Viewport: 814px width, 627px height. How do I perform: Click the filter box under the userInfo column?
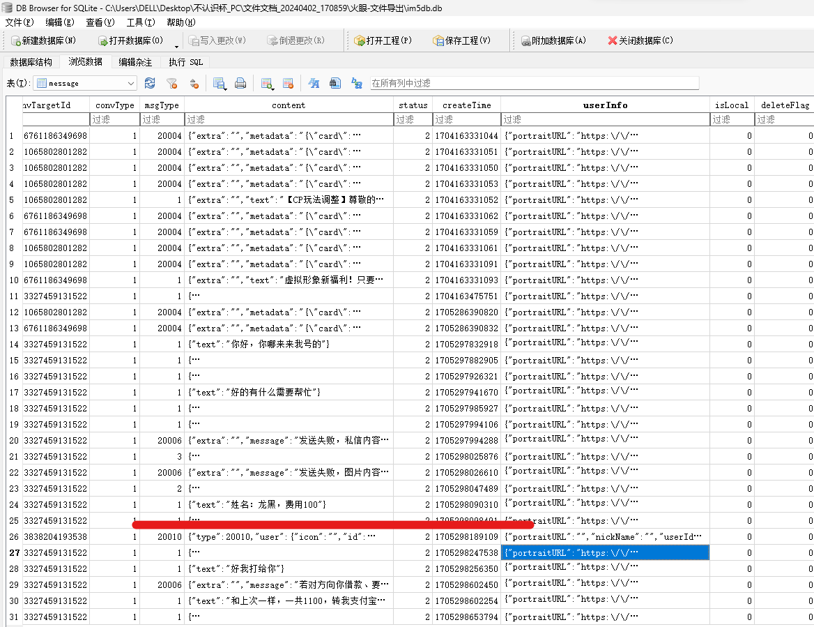pos(605,119)
